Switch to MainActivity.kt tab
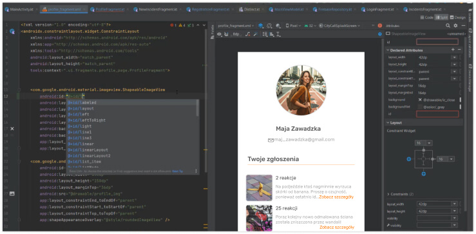This screenshot has height=234, width=476. [x=21, y=10]
